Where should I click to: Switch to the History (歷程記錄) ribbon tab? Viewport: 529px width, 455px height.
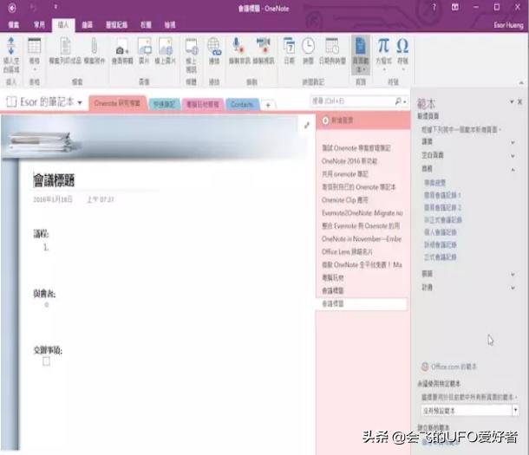[117, 24]
